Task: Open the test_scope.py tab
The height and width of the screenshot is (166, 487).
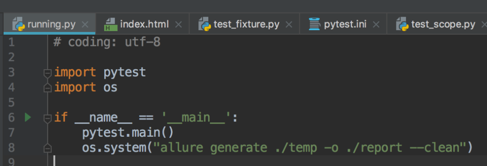Action: pos(437,24)
